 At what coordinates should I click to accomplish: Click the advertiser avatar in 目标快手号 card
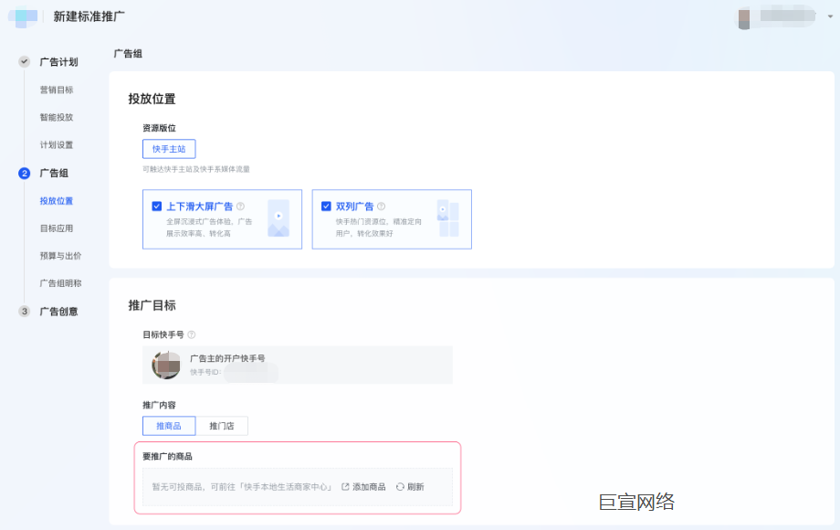point(166,365)
